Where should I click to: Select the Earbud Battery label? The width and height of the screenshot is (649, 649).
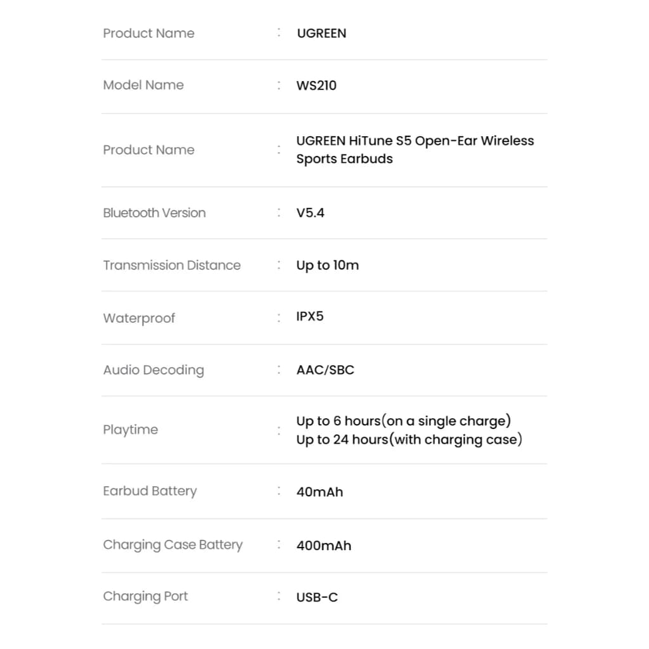click(150, 491)
